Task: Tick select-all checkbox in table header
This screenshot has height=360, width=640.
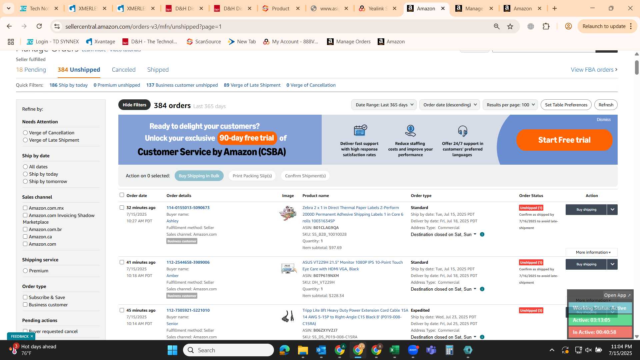Action: [x=122, y=195]
